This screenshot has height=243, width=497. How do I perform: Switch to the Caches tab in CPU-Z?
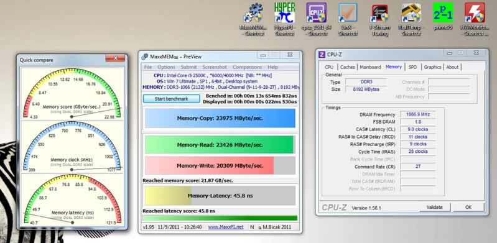(348, 67)
